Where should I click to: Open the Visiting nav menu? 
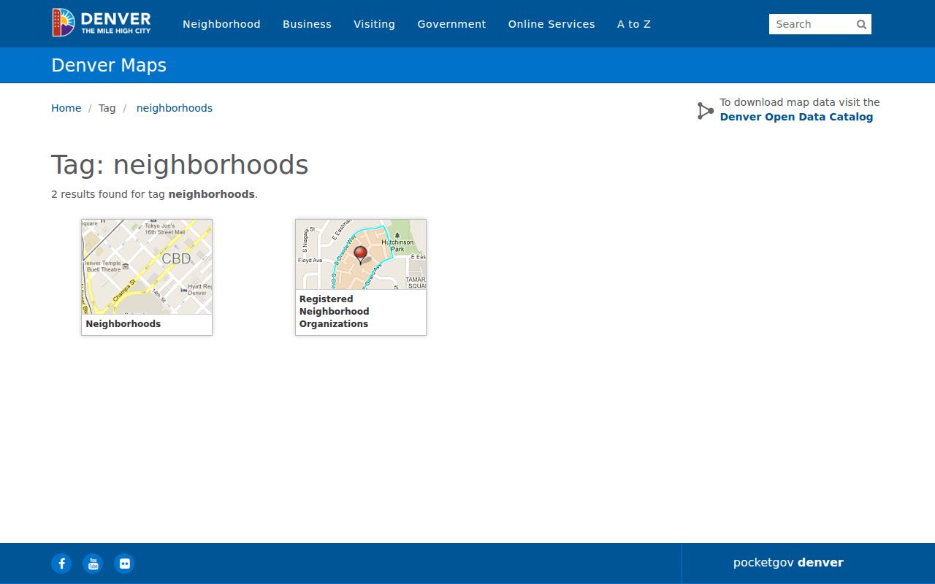[x=374, y=24]
